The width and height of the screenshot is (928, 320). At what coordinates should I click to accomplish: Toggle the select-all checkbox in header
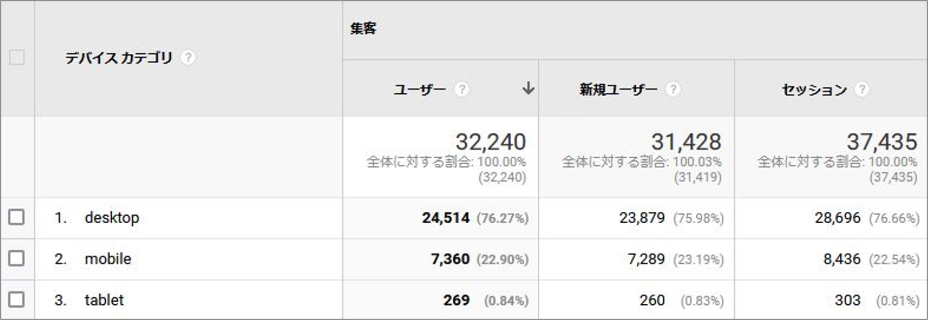point(17,58)
